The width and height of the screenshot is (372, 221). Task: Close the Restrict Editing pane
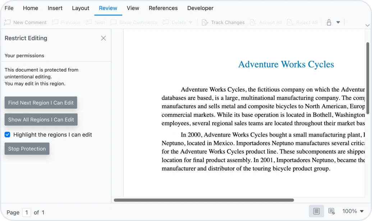[104, 38]
